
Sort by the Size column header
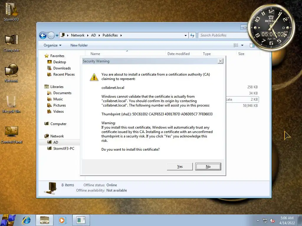coord(248,54)
